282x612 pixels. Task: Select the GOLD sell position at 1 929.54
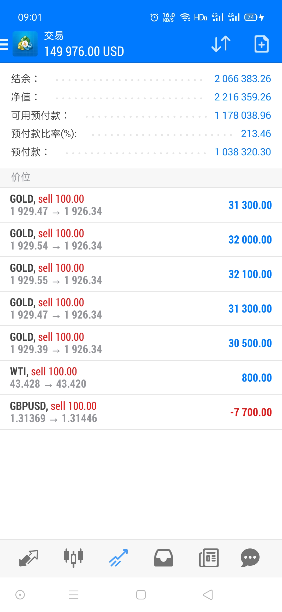click(141, 240)
